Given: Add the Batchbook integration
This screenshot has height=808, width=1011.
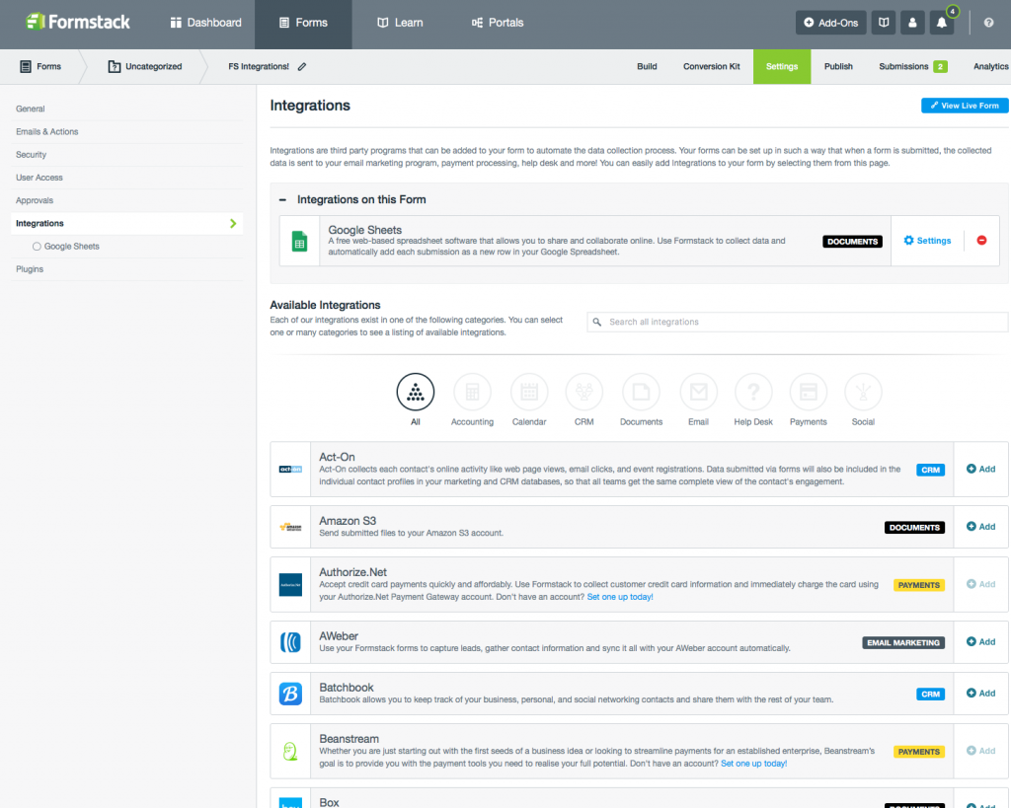Looking at the screenshot, I should click(980, 694).
